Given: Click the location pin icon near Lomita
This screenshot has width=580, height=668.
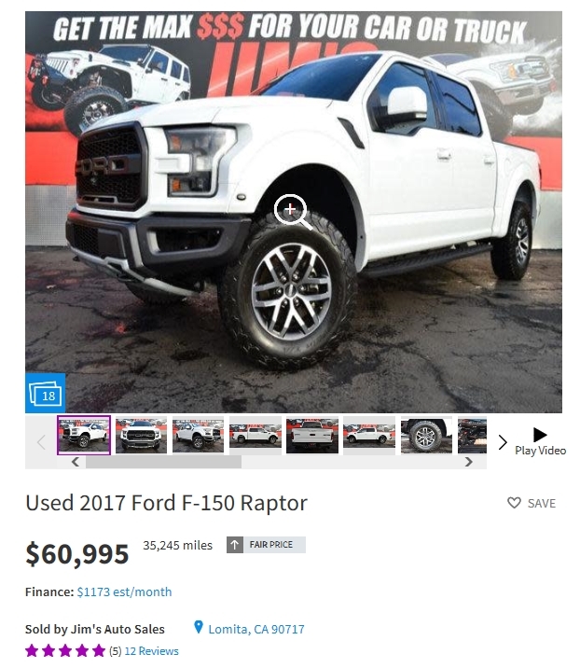Looking at the screenshot, I should click(x=198, y=627).
